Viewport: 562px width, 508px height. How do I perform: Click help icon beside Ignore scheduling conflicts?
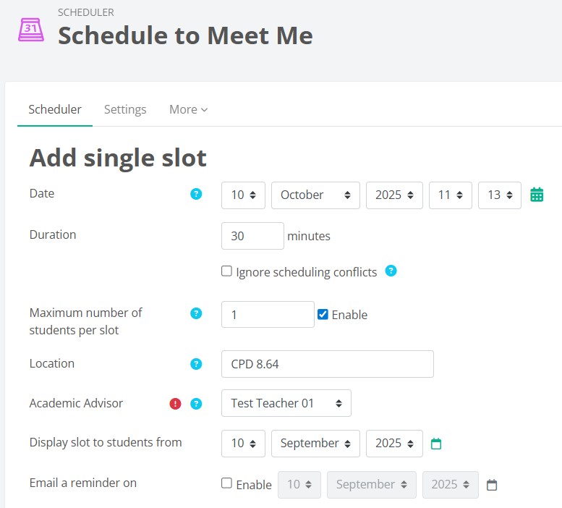coord(391,271)
